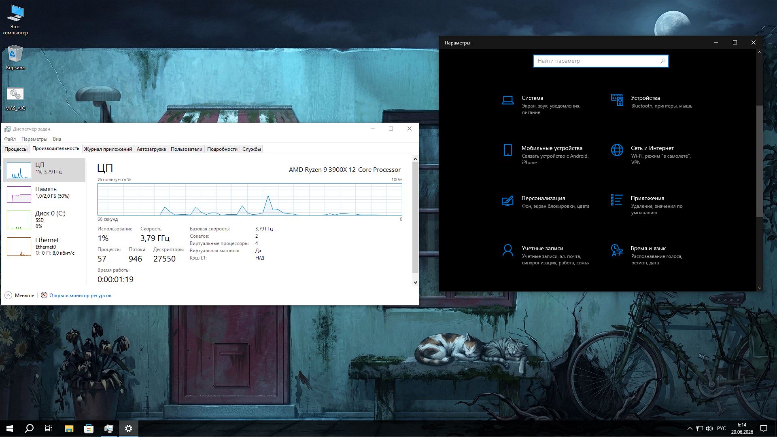
Task: Switch input language РУС indicator
Action: tap(722, 429)
